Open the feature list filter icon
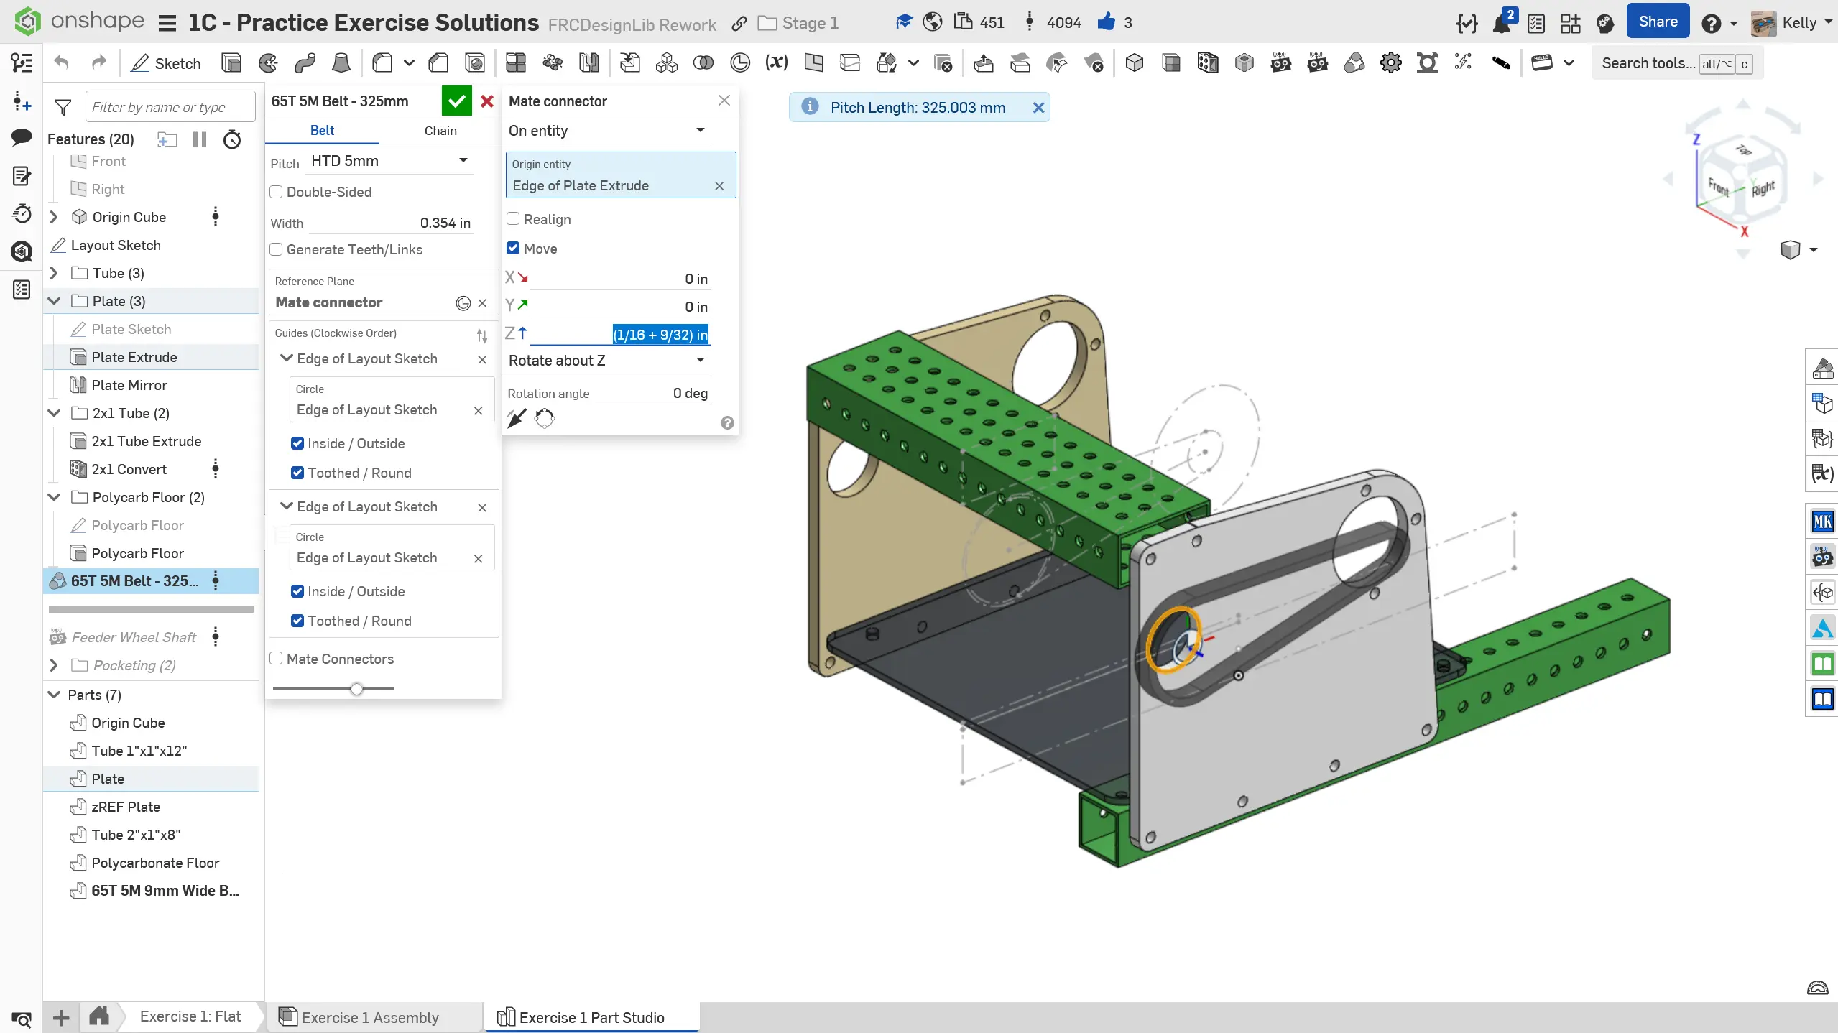 click(63, 108)
